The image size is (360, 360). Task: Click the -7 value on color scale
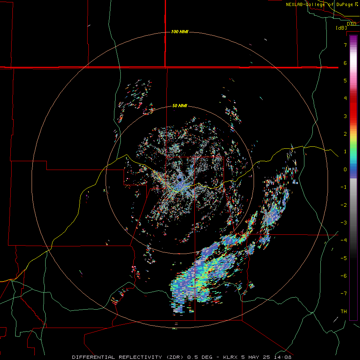(344, 294)
